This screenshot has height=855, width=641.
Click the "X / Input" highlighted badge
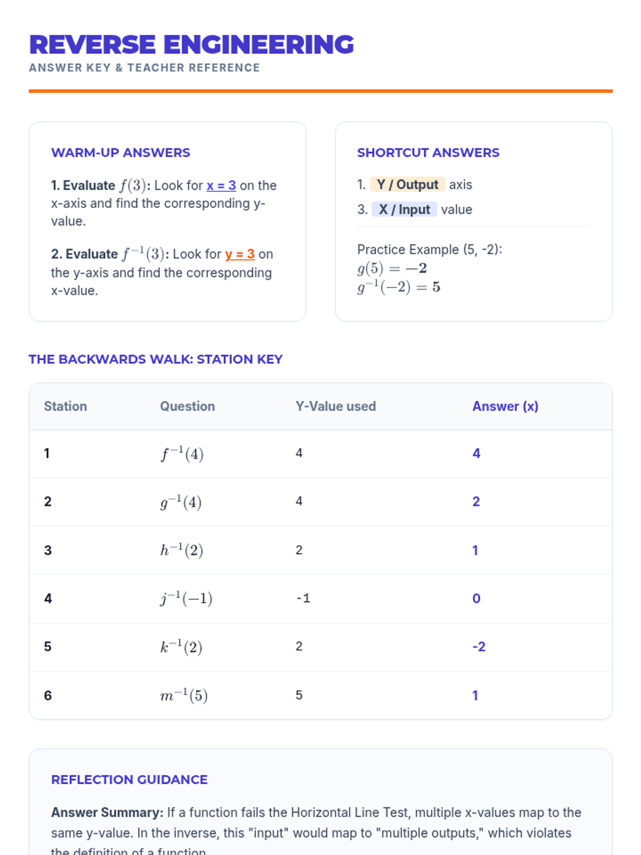coord(404,209)
